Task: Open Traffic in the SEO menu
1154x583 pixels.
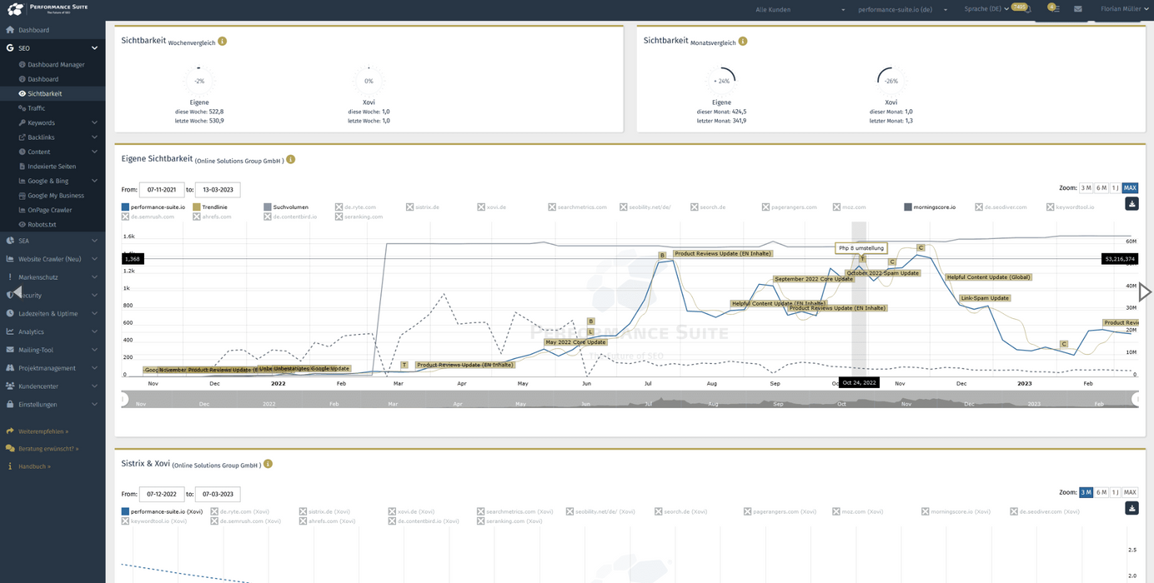Action: tap(36, 108)
